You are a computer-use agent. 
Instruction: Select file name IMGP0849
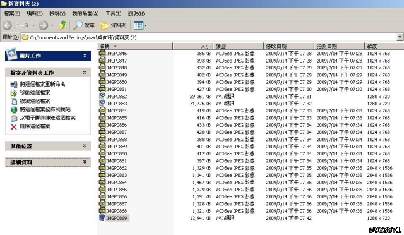(x=116, y=75)
